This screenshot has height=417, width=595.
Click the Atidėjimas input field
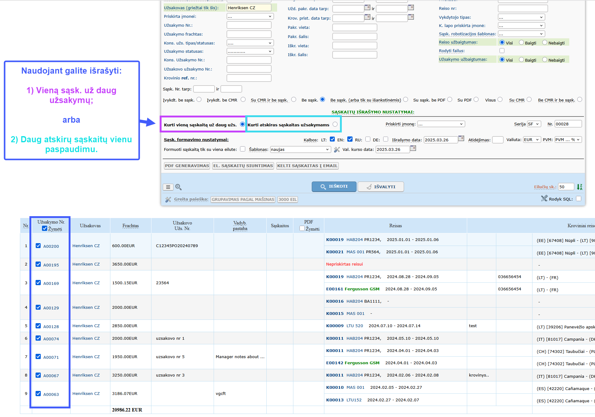tap(498, 140)
